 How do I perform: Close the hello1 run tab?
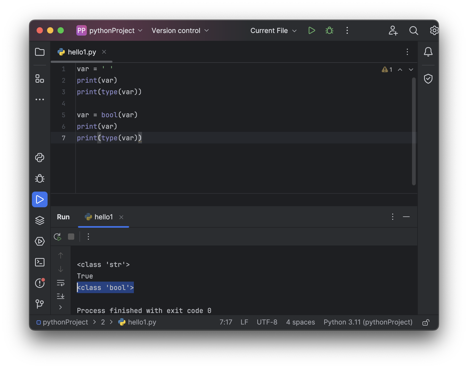(x=121, y=217)
